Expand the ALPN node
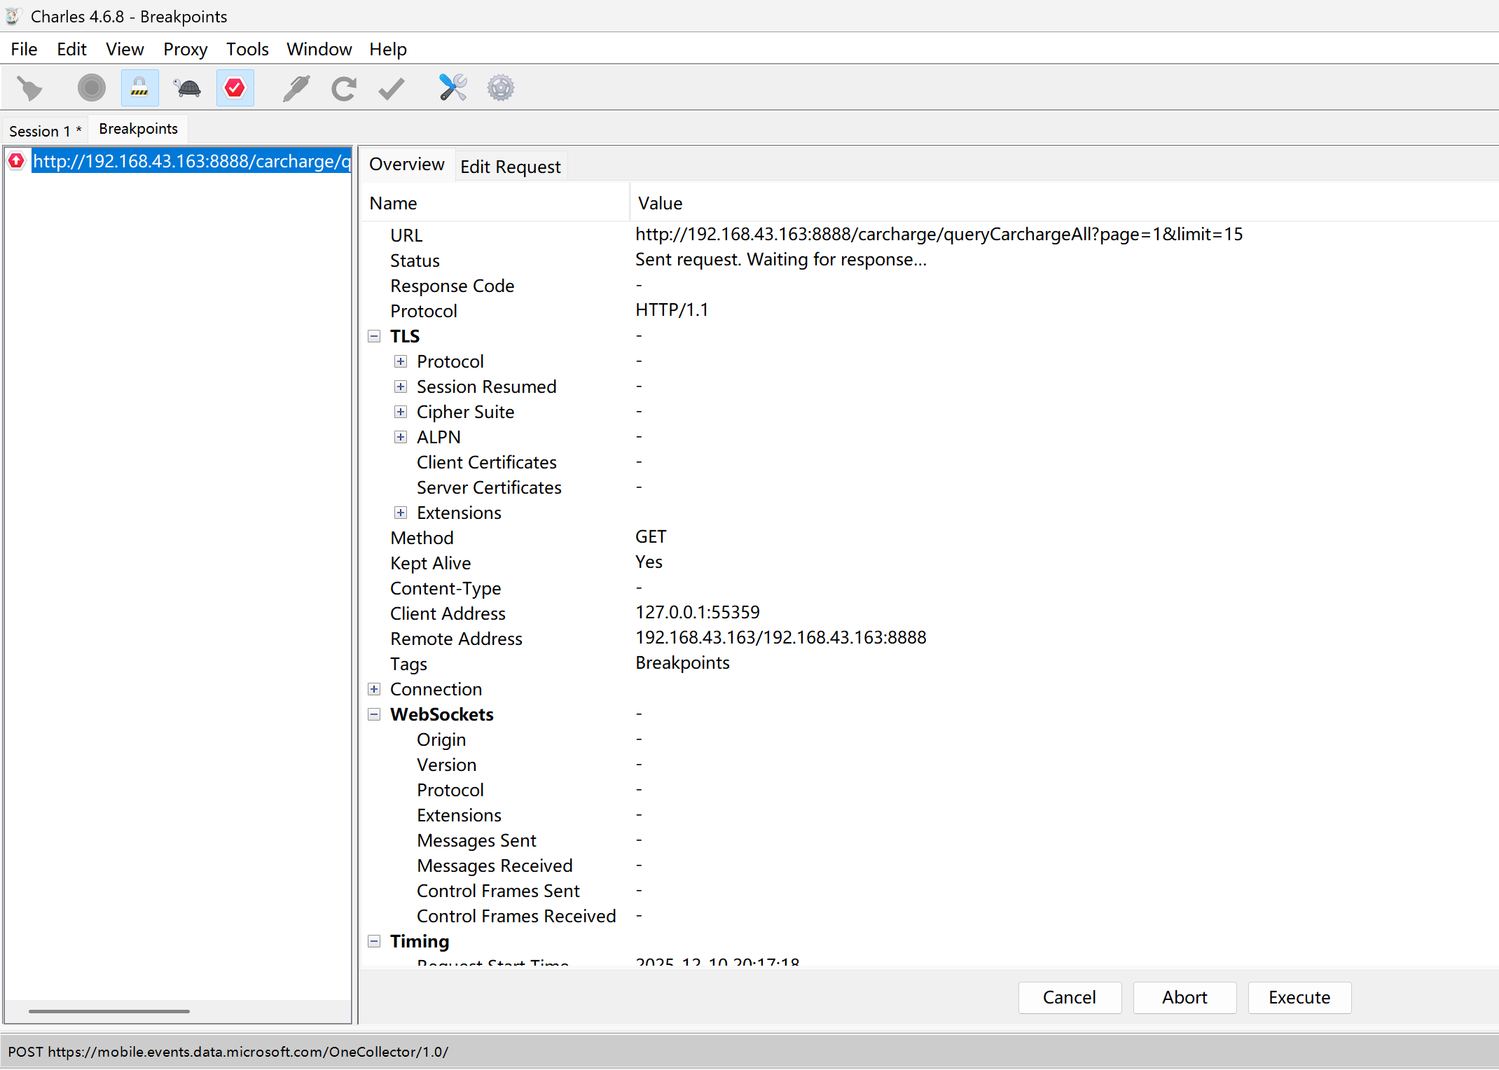1499x1070 pixels. pyautogui.click(x=401, y=437)
